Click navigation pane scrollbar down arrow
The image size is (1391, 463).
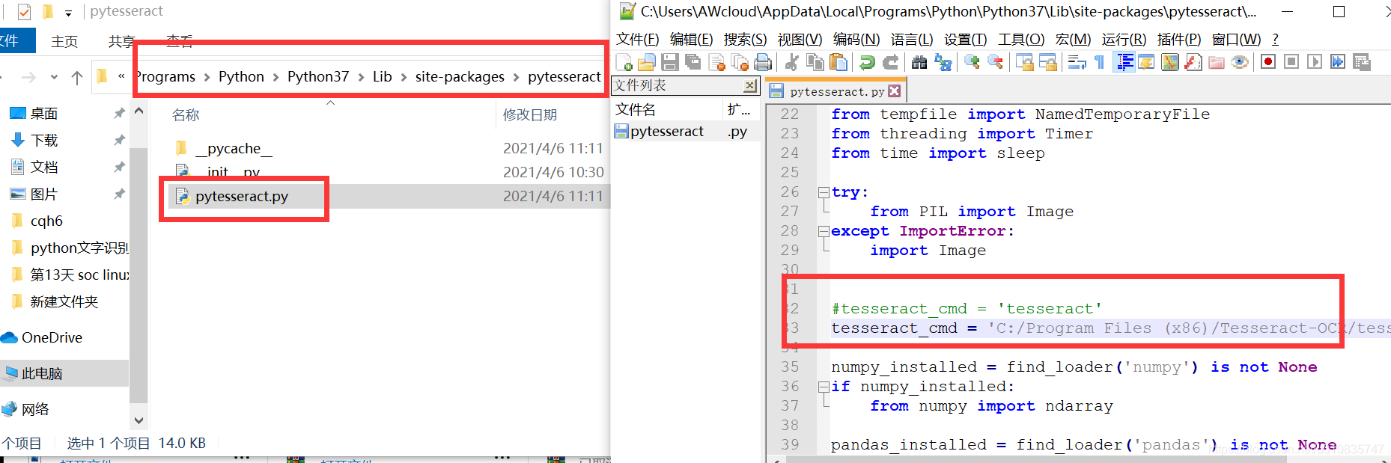pyautogui.click(x=139, y=420)
